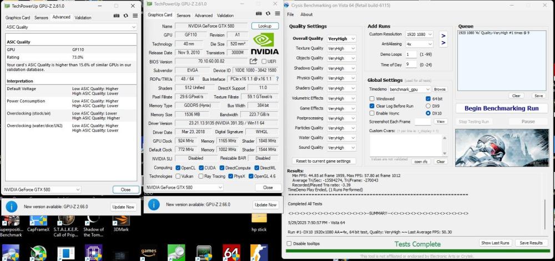Uncheck Clear Log Before Run

(x=372, y=106)
